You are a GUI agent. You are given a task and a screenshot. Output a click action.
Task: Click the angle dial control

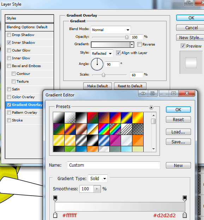click(x=97, y=64)
